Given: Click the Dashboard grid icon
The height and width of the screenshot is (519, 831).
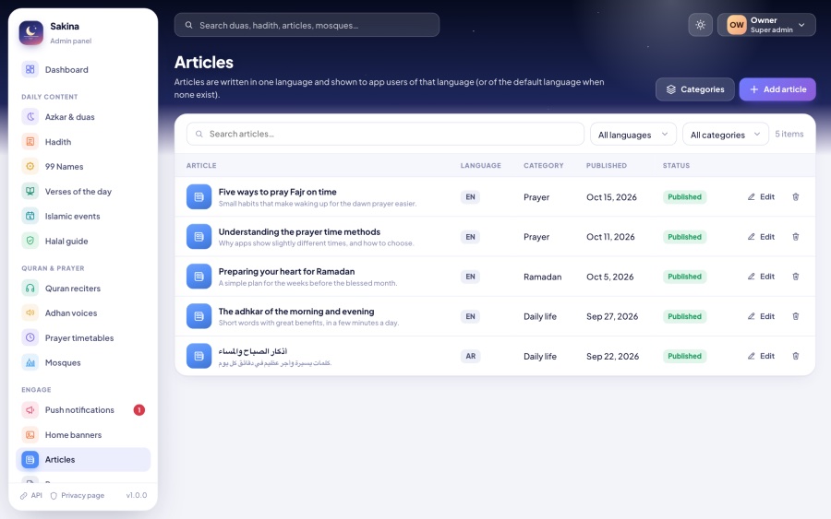Looking at the screenshot, I should 30,69.
